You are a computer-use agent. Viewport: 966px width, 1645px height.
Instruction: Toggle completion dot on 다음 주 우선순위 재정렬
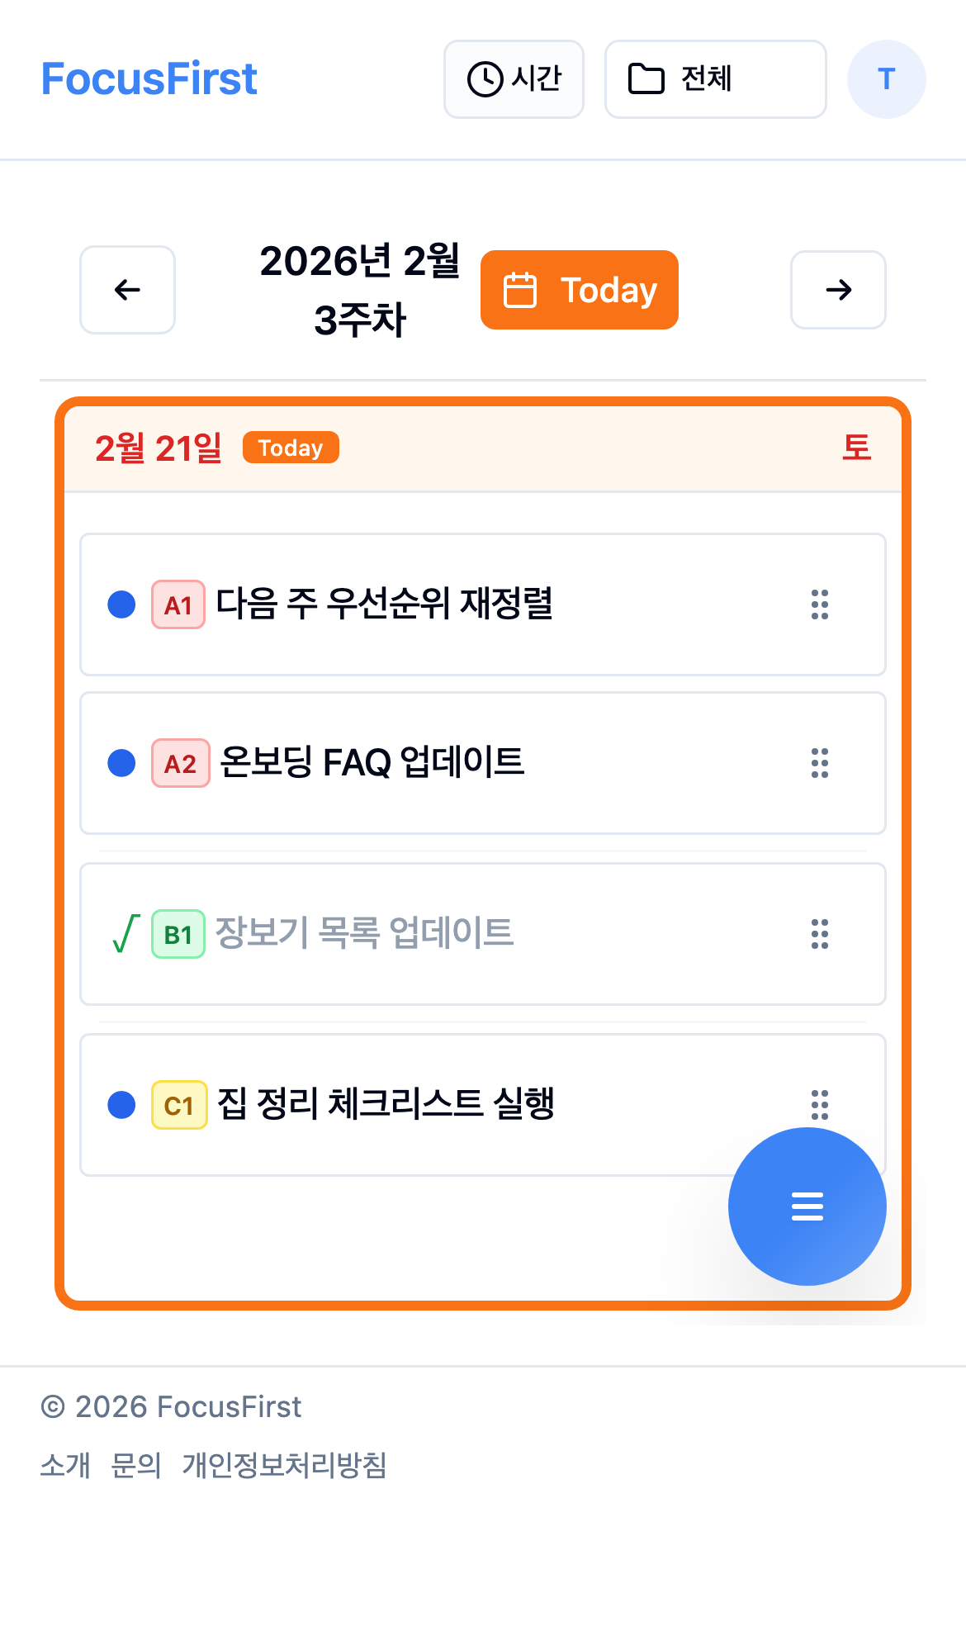pyautogui.click(x=120, y=605)
